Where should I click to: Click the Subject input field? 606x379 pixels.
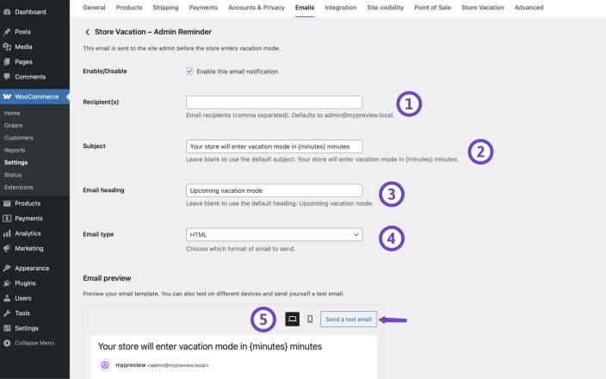click(x=274, y=146)
